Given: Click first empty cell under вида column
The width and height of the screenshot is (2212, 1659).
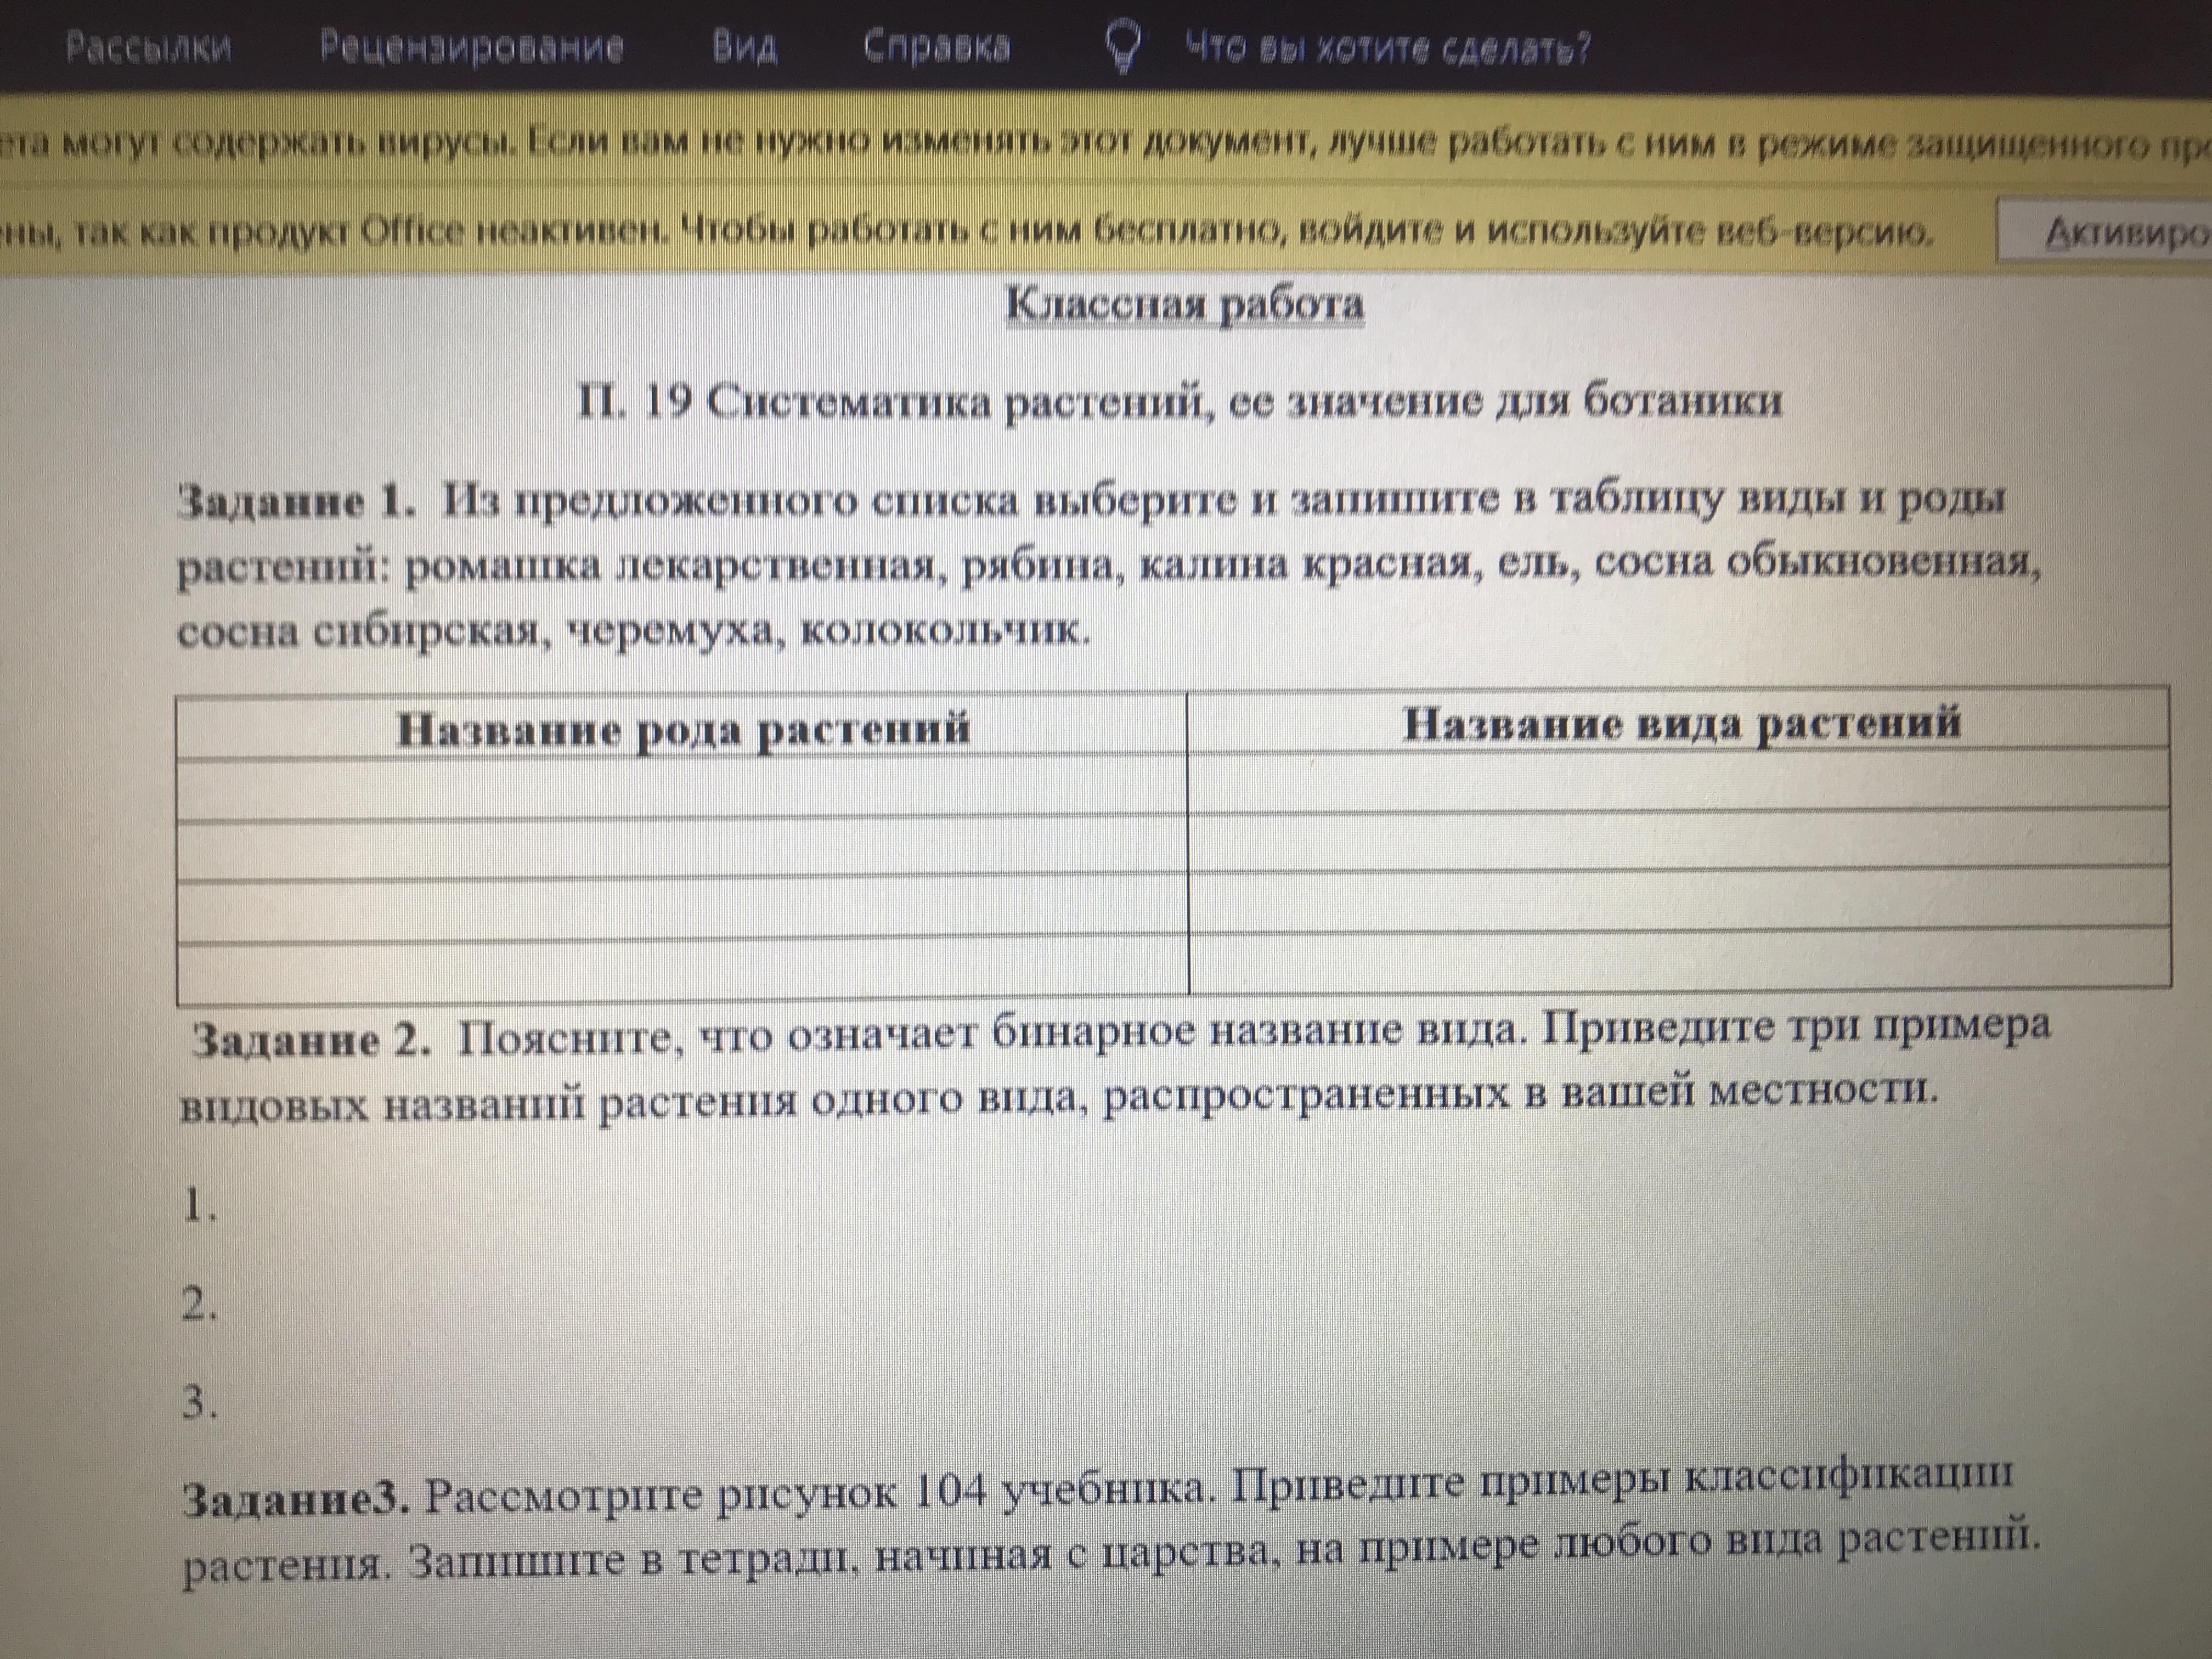Looking at the screenshot, I should (1680, 781).
